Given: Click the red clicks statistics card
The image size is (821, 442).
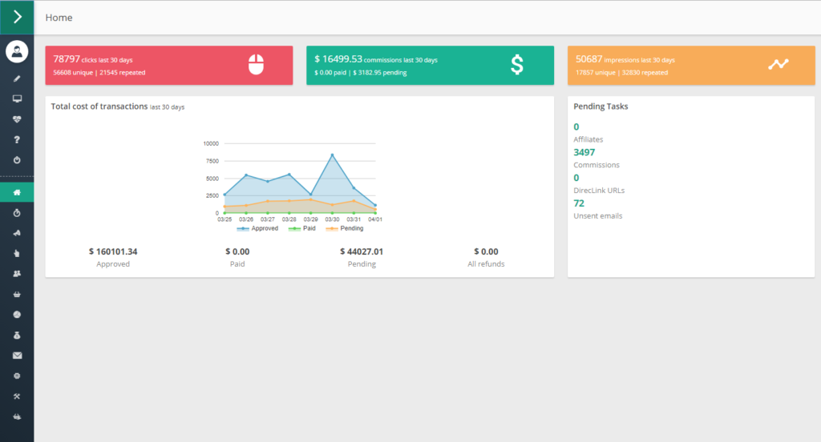Looking at the screenshot, I should 168,65.
